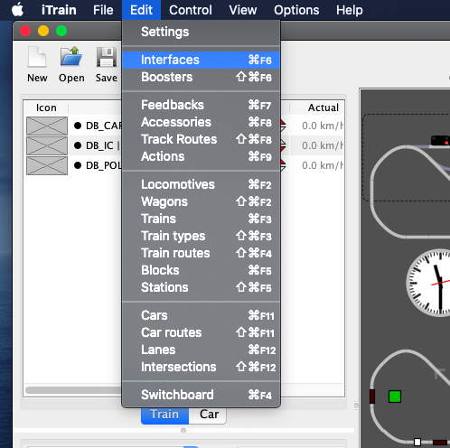
Task: Click the yellow minimize window button
Action: click(43, 31)
